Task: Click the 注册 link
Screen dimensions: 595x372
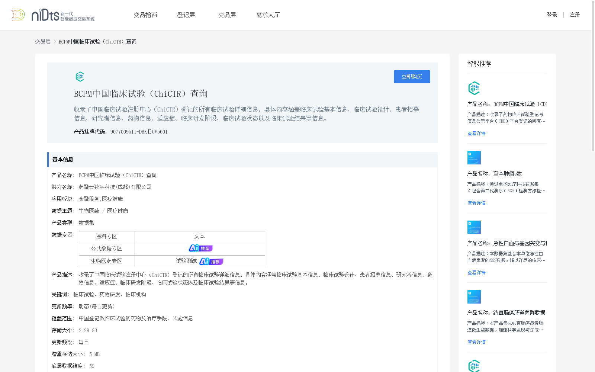Action: (575, 15)
